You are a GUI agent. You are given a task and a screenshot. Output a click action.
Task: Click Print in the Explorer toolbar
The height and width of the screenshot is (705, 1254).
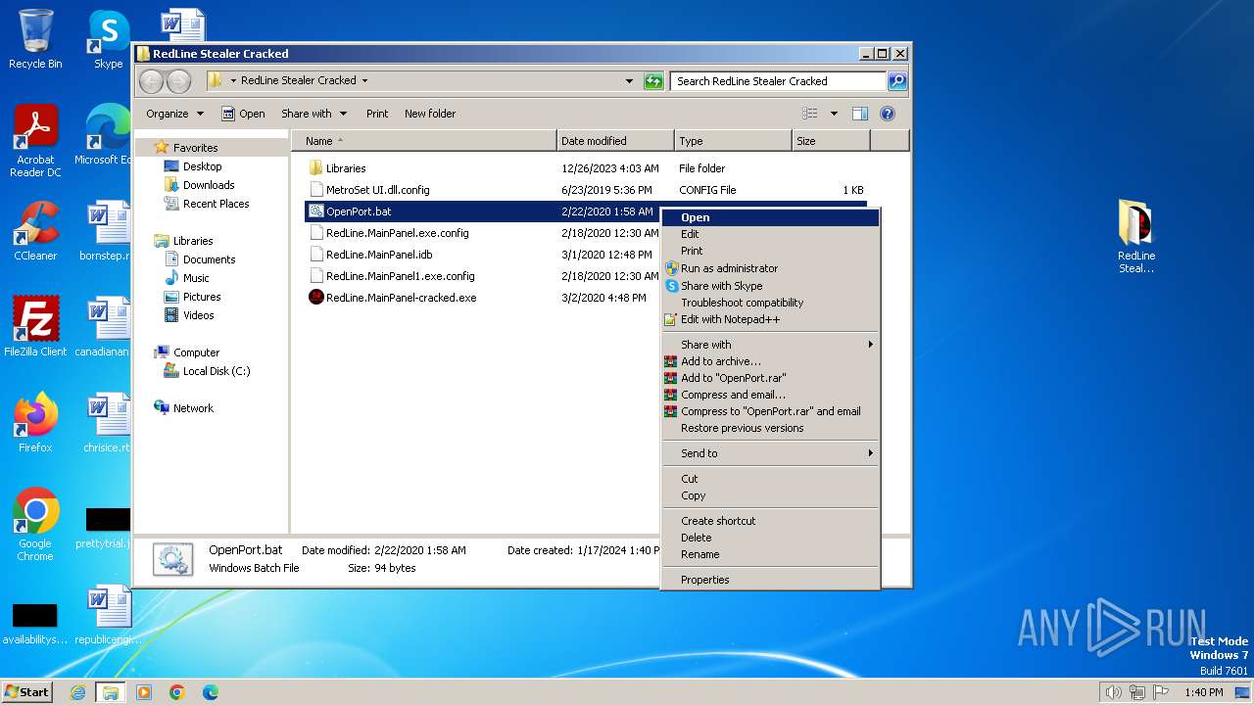(377, 114)
